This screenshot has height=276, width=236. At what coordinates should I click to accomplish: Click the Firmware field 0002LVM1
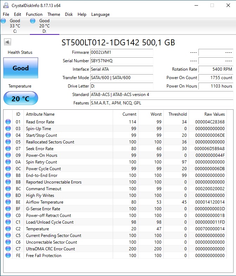coord(122,52)
